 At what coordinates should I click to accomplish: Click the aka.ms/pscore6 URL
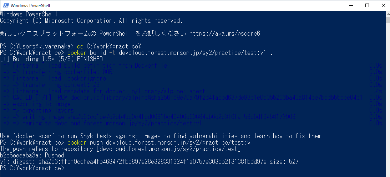click(224, 33)
